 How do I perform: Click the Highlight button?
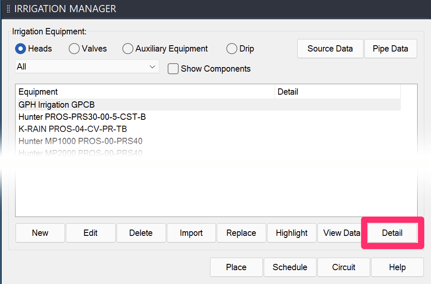point(292,233)
